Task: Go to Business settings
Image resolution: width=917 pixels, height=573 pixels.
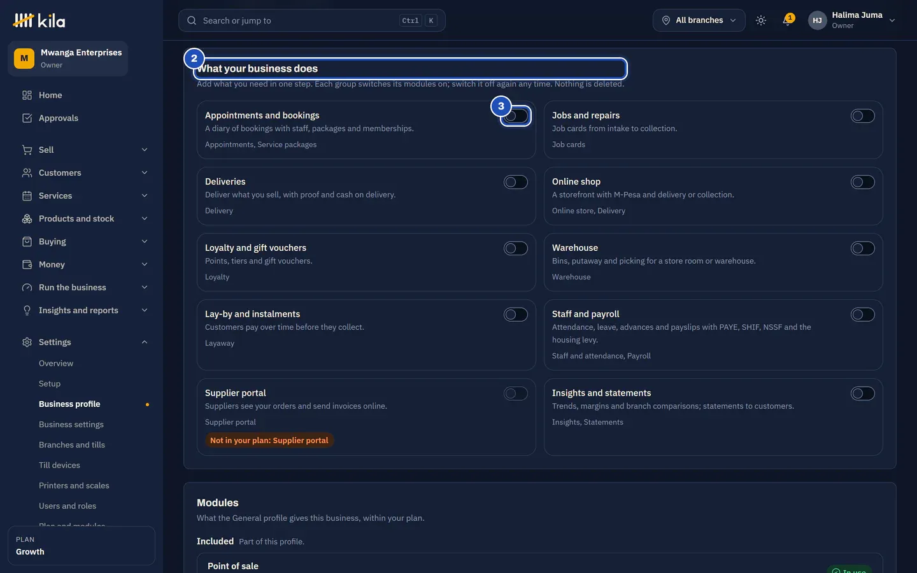Action: point(71,425)
